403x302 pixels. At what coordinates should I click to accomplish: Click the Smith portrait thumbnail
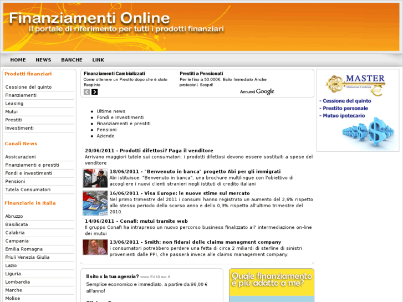click(95, 247)
